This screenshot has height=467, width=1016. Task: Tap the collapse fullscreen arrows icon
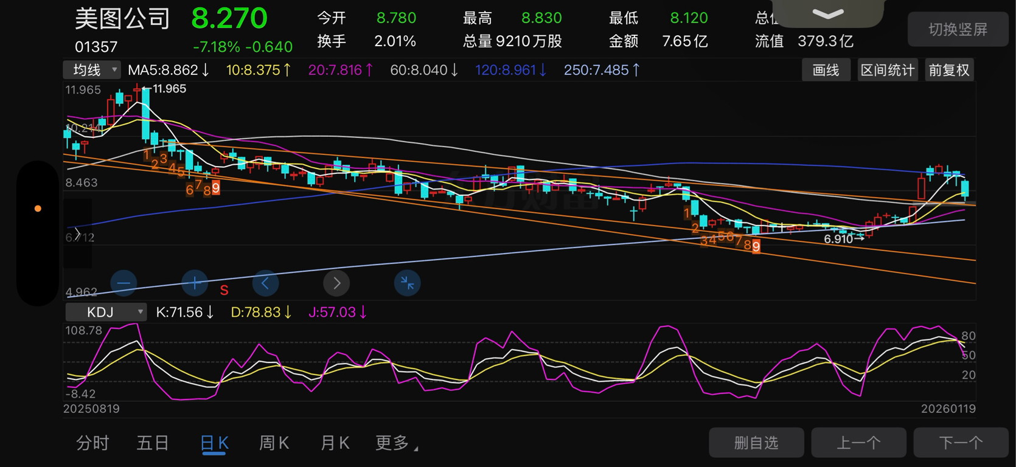tap(407, 283)
